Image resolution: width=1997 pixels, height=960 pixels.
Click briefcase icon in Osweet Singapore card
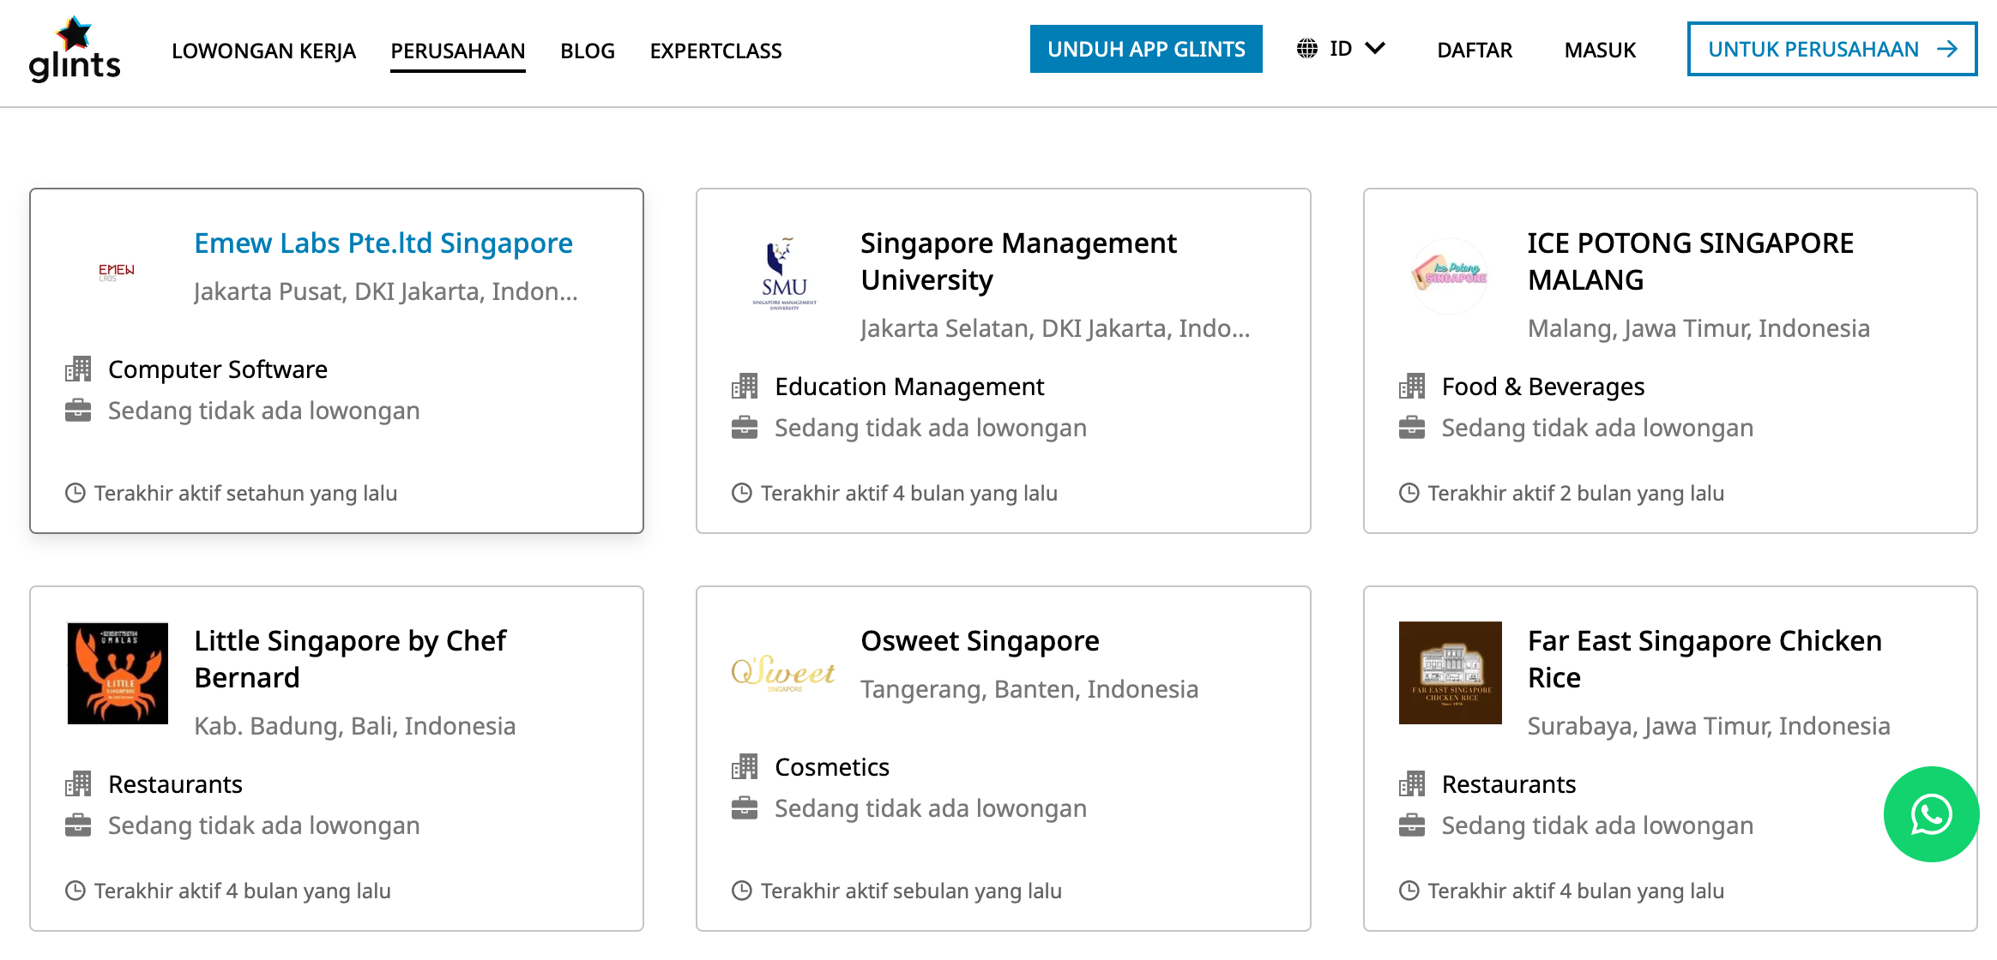pyautogui.click(x=745, y=808)
